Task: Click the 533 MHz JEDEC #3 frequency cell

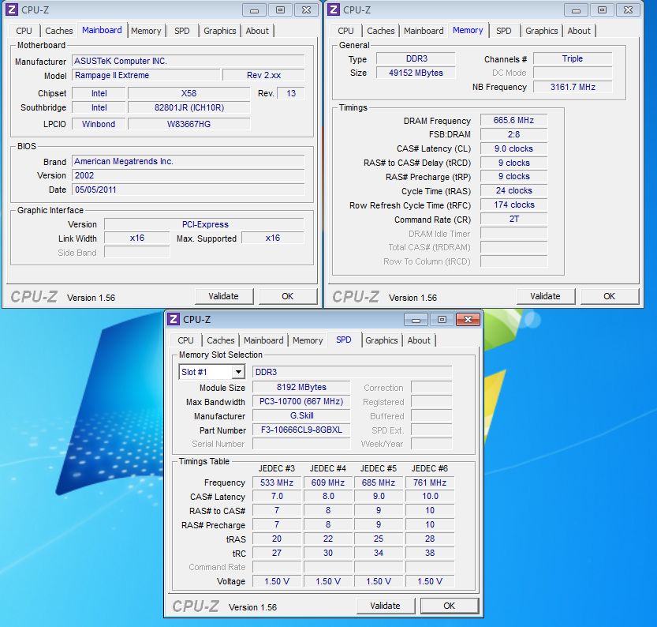Action: pos(277,482)
